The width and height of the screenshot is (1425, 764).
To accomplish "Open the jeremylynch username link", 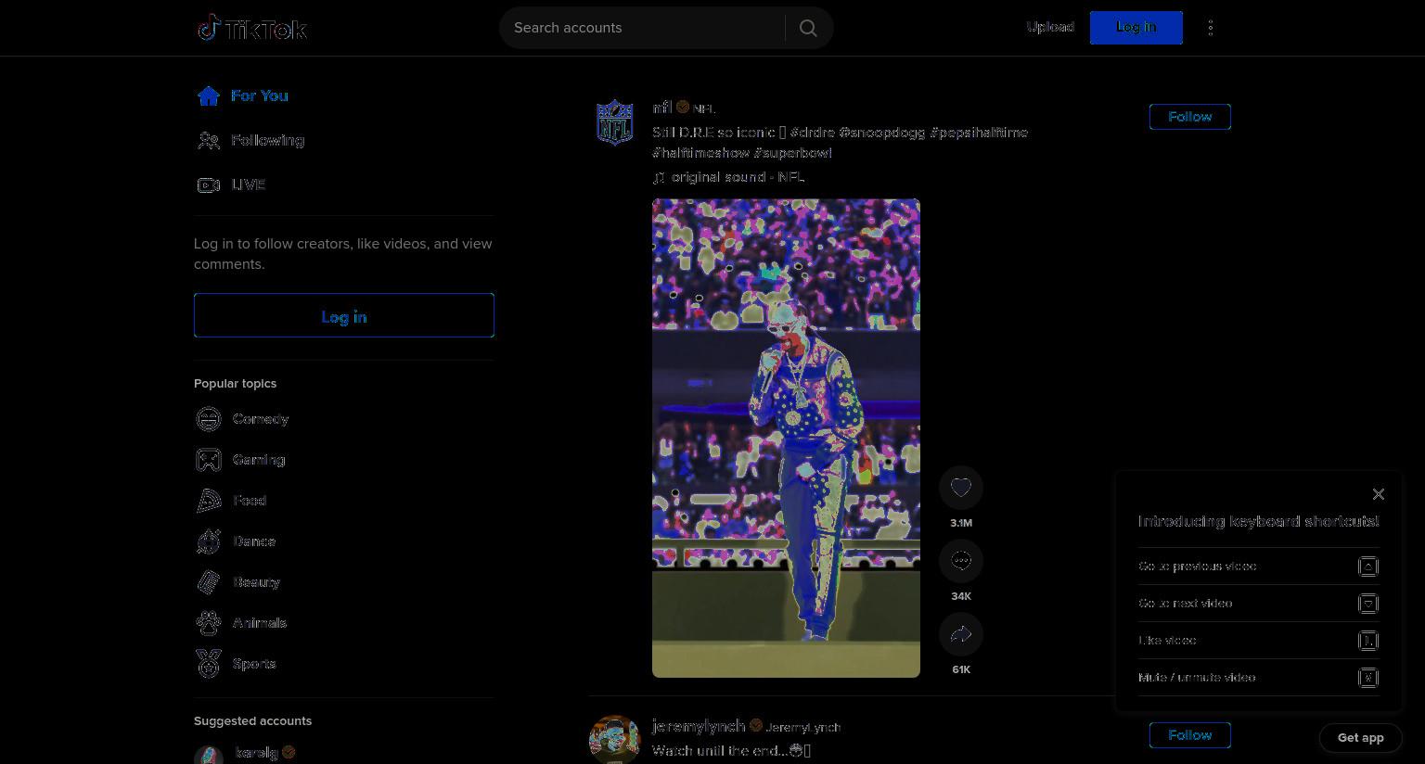I will tap(699, 726).
